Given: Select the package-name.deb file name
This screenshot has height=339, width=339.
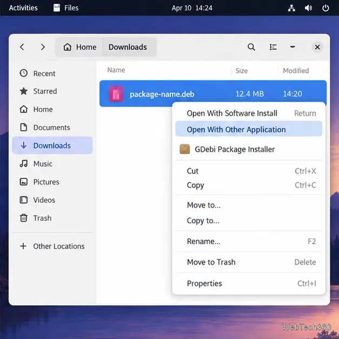Looking at the screenshot, I should point(162,94).
